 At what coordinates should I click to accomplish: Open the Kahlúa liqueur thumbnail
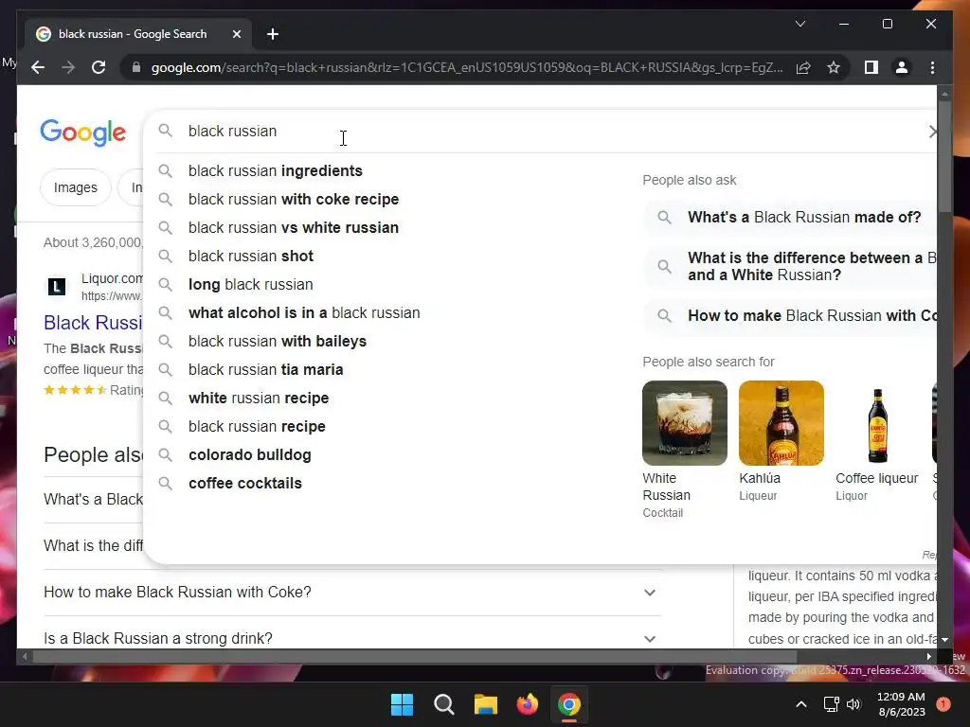point(781,423)
